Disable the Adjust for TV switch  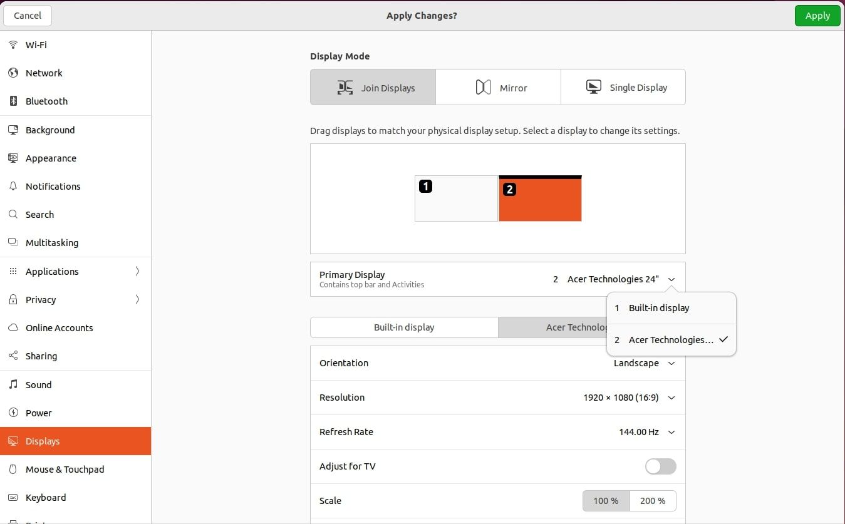660,466
